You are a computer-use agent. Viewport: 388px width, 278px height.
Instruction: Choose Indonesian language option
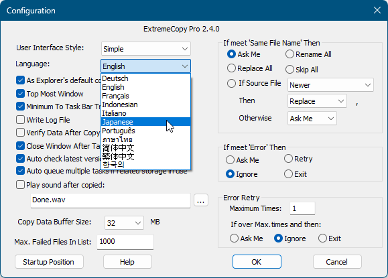click(x=145, y=105)
